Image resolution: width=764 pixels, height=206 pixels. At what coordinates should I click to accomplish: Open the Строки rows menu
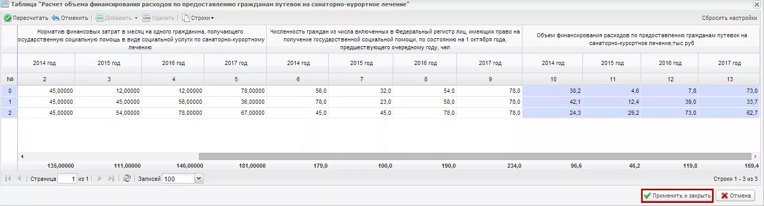pos(198,18)
